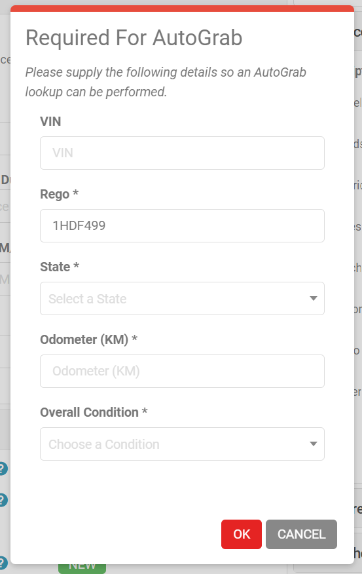Open the Choose a Condition combo box

coord(182,444)
